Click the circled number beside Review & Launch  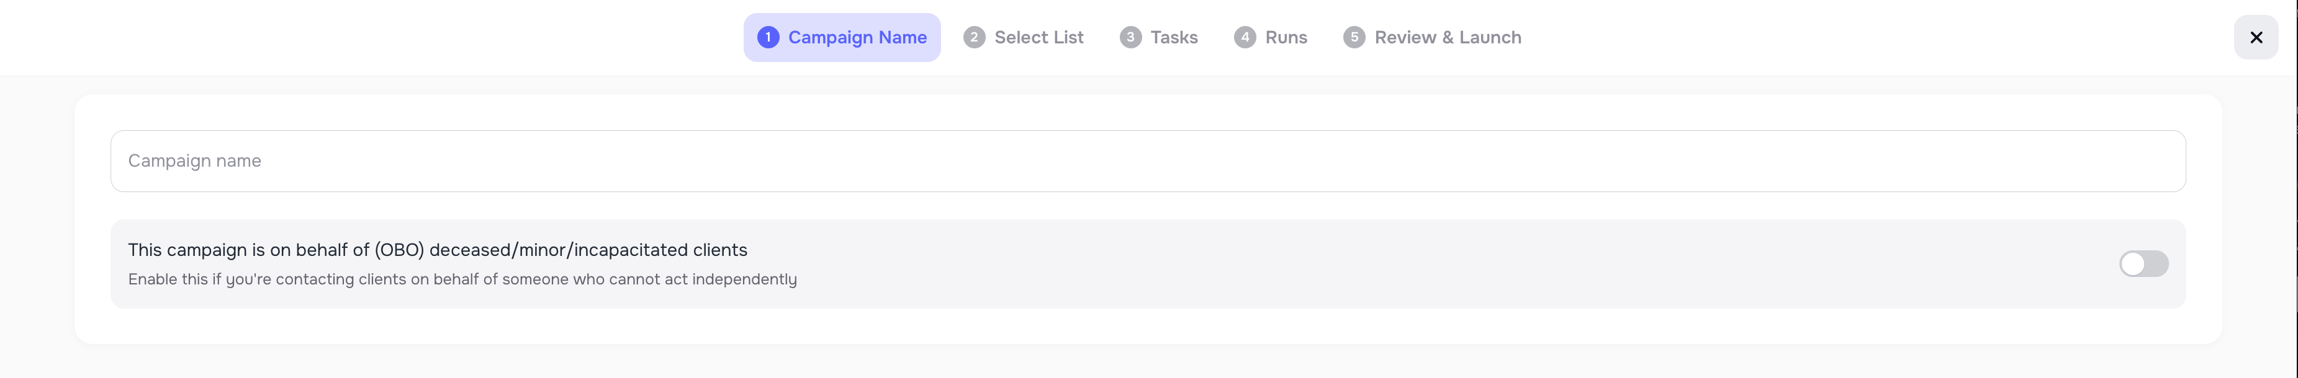1354,37
